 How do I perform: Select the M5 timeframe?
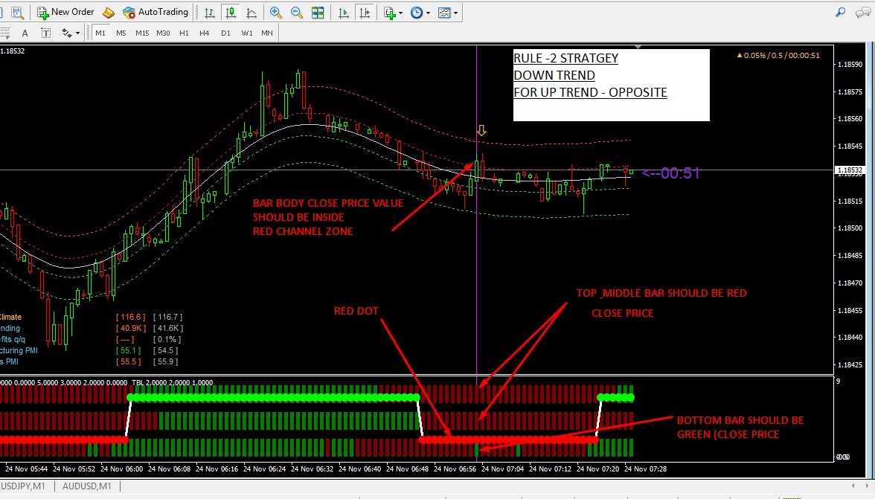[x=121, y=33]
